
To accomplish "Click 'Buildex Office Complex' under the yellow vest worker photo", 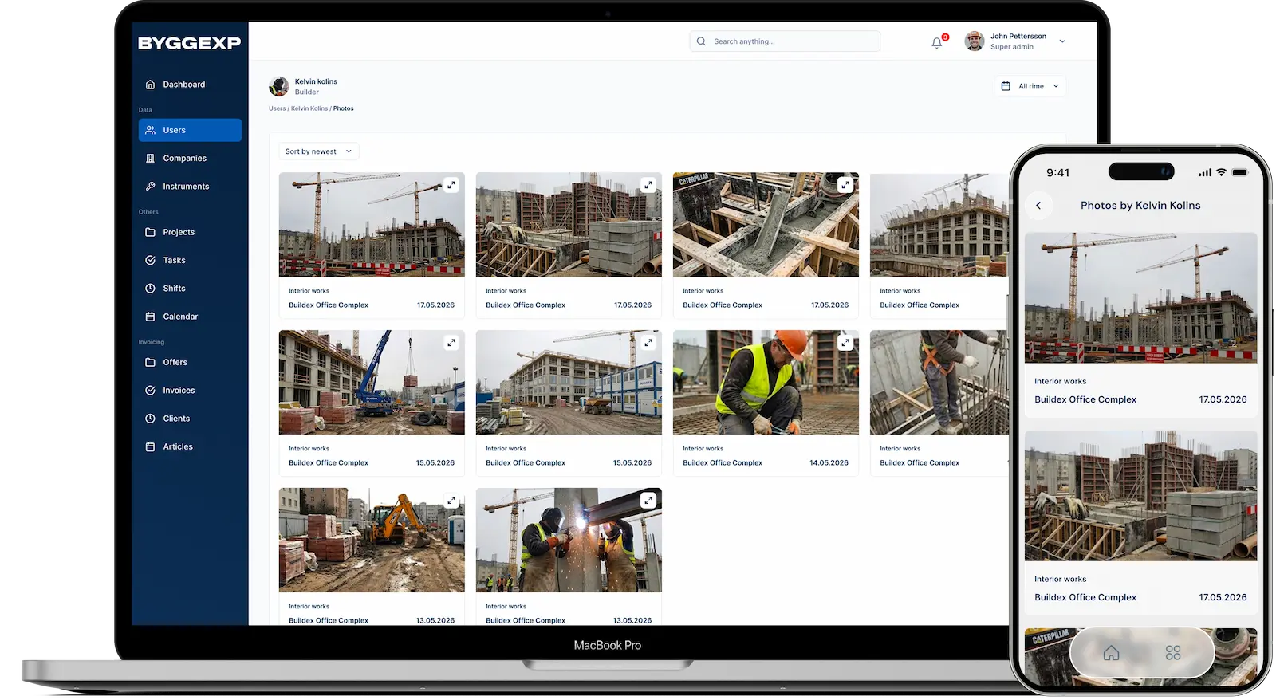I will [x=723, y=463].
